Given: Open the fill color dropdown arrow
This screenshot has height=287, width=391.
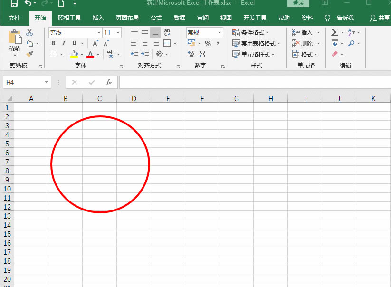Looking at the screenshot, I should coord(82,54).
